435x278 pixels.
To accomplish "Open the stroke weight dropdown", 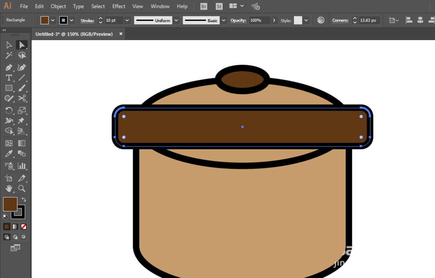I will click(127, 20).
